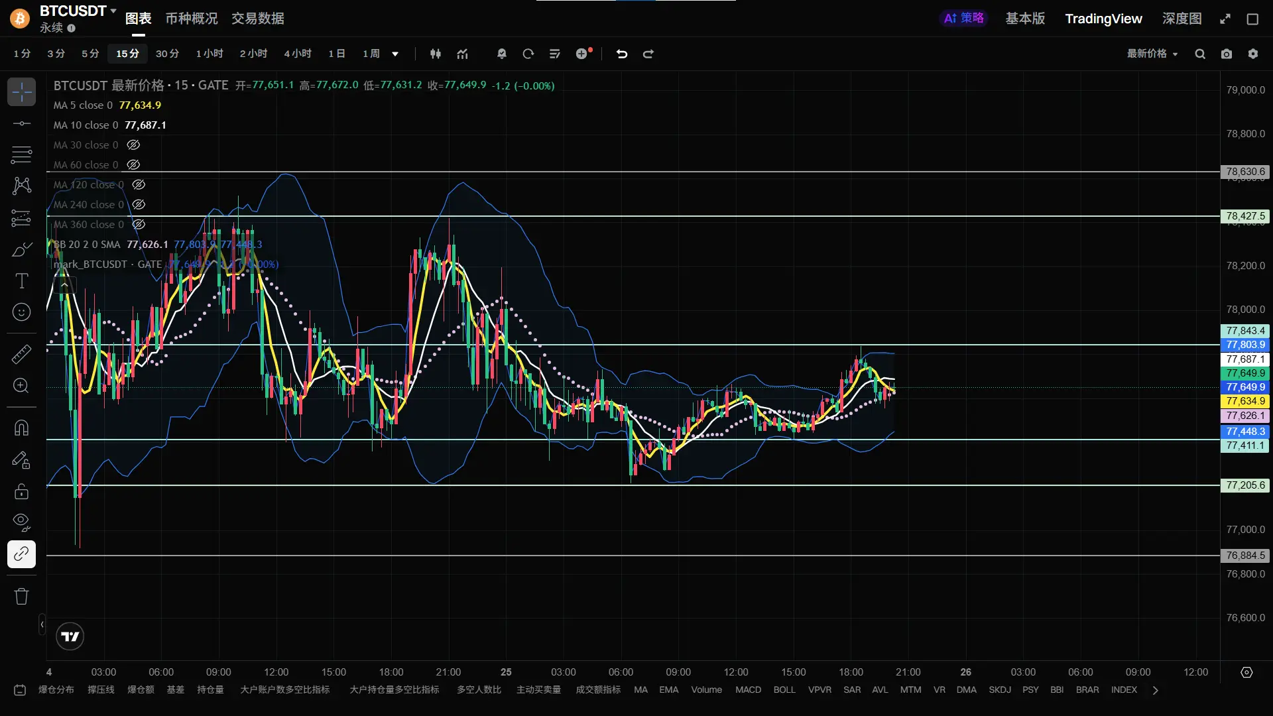Toggle visibility of MA 60 close
1273x716 pixels.
click(x=133, y=164)
